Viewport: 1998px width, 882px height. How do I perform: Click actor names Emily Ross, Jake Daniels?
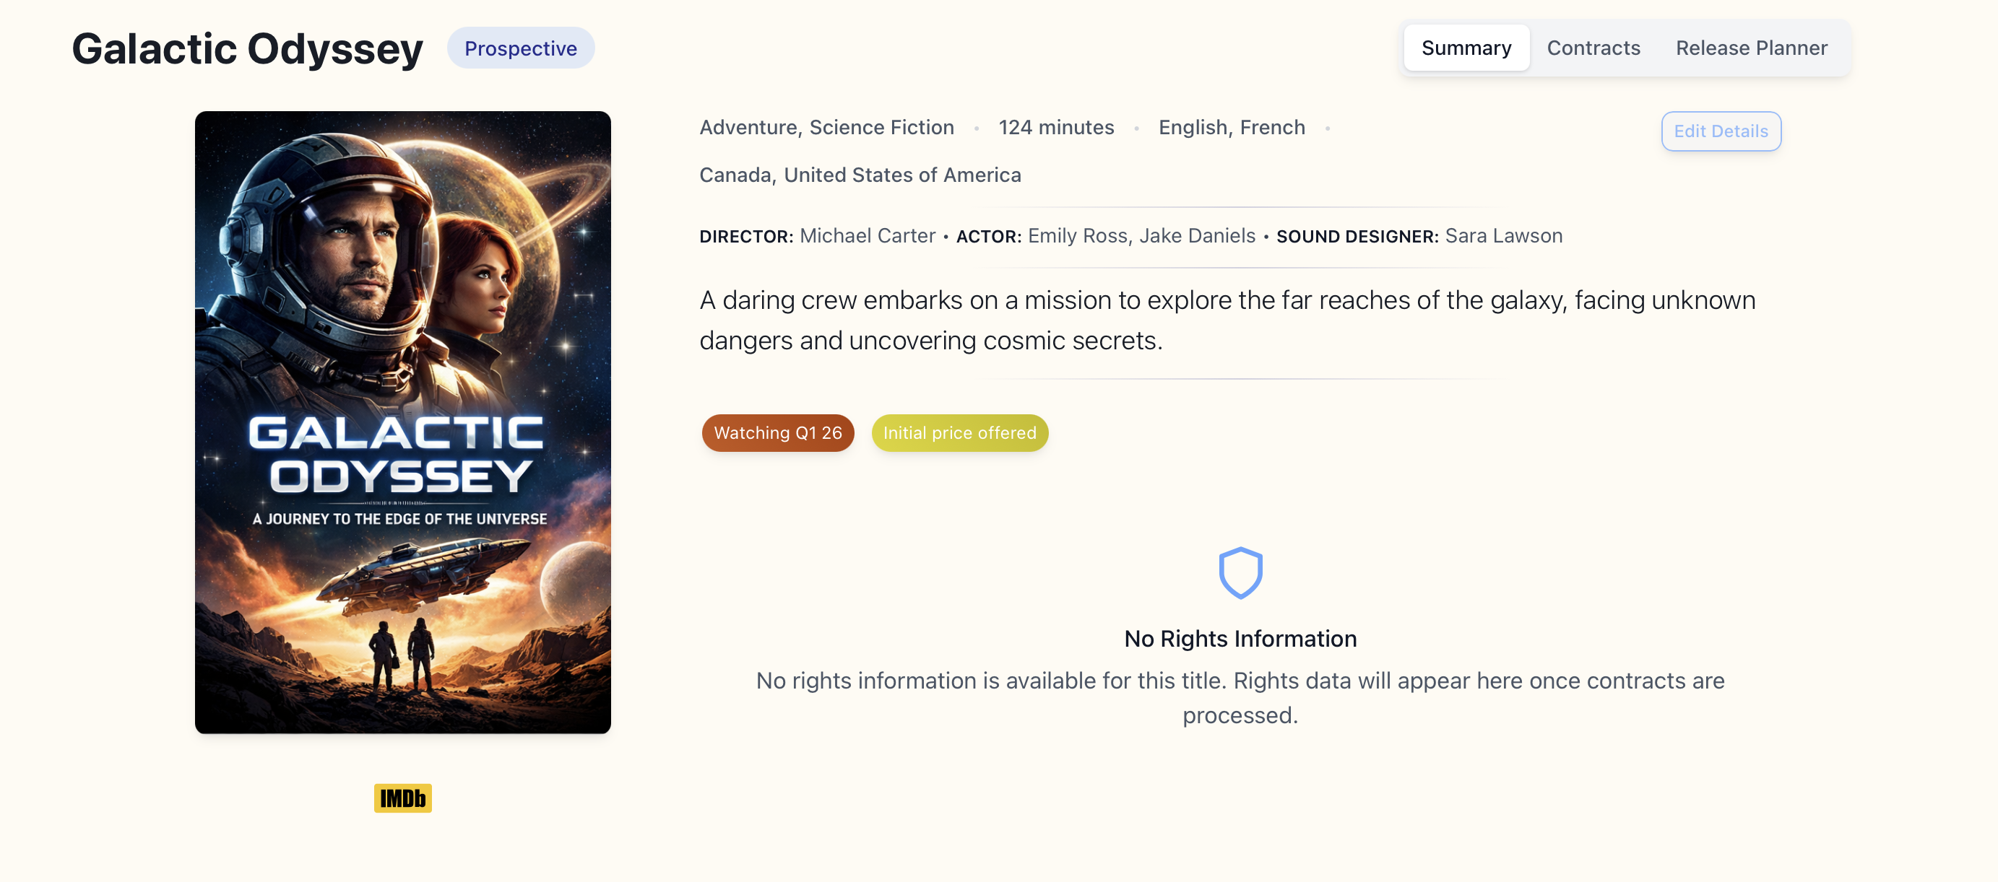click(x=1141, y=235)
